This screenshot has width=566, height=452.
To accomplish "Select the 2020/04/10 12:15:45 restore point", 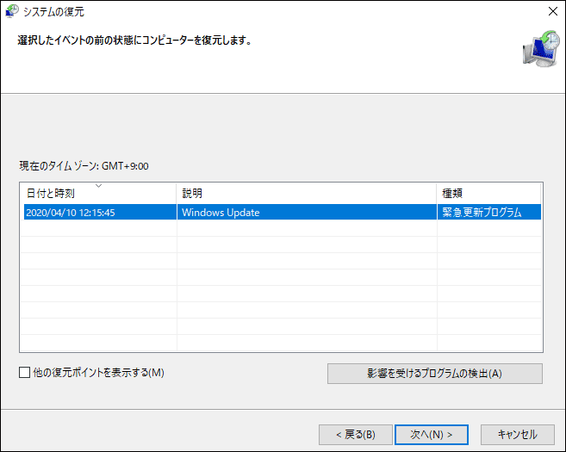I will 283,212.
